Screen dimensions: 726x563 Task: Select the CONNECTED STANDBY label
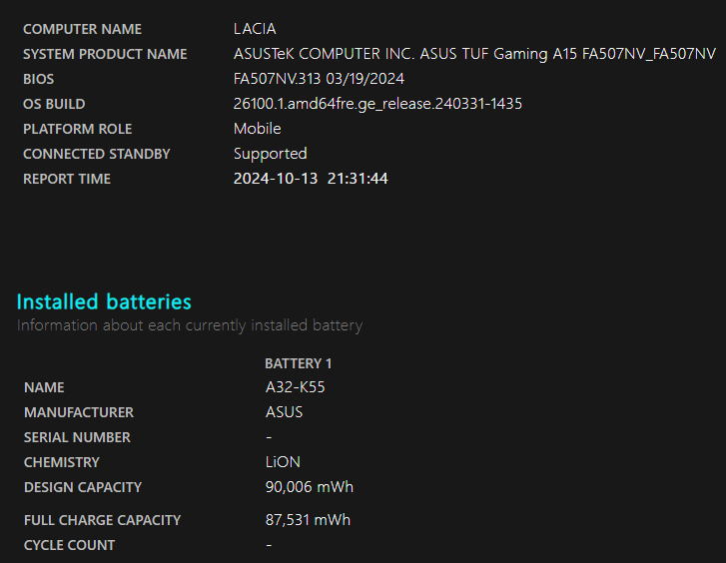coord(97,154)
